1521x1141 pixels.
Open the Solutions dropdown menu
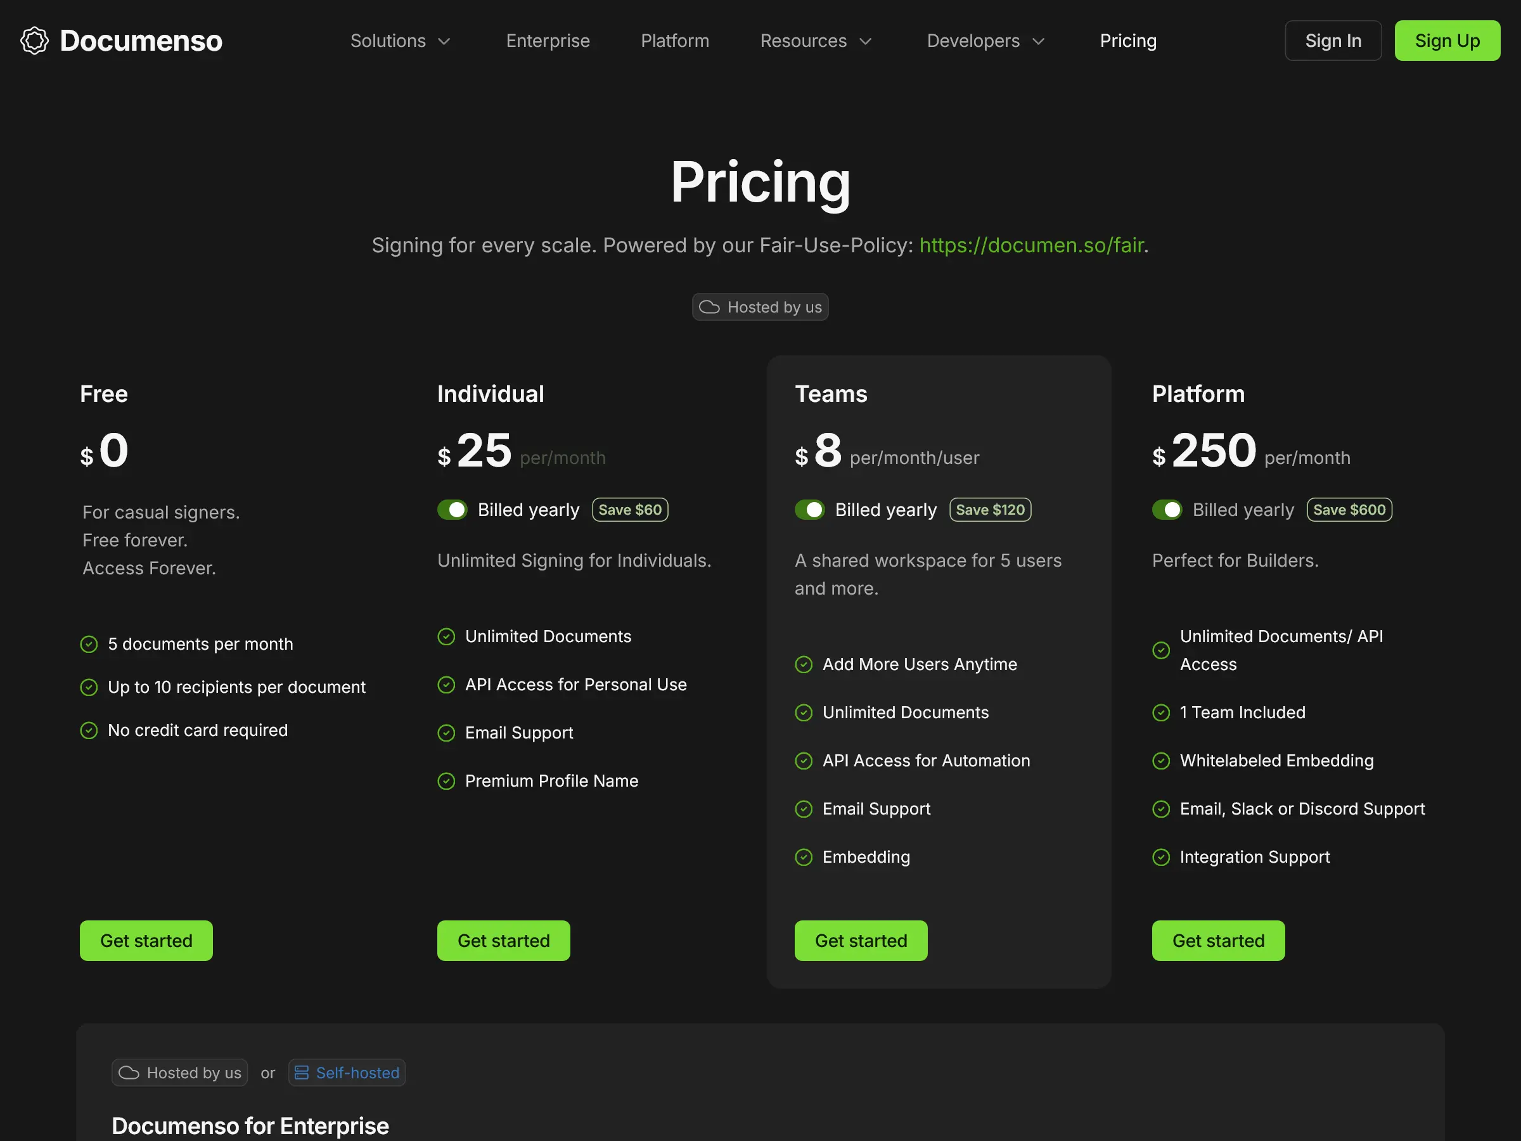coord(400,41)
